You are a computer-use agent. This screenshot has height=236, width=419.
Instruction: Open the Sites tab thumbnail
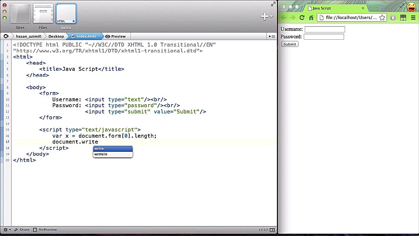(x=20, y=14)
